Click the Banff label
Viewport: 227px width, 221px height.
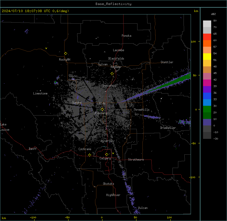tap(33, 149)
